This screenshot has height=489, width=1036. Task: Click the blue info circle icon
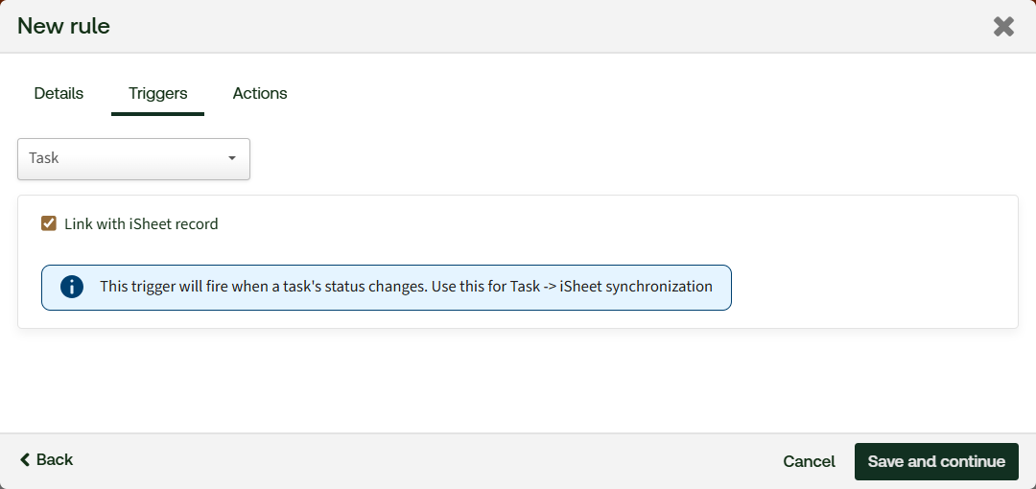click(71, 287)
